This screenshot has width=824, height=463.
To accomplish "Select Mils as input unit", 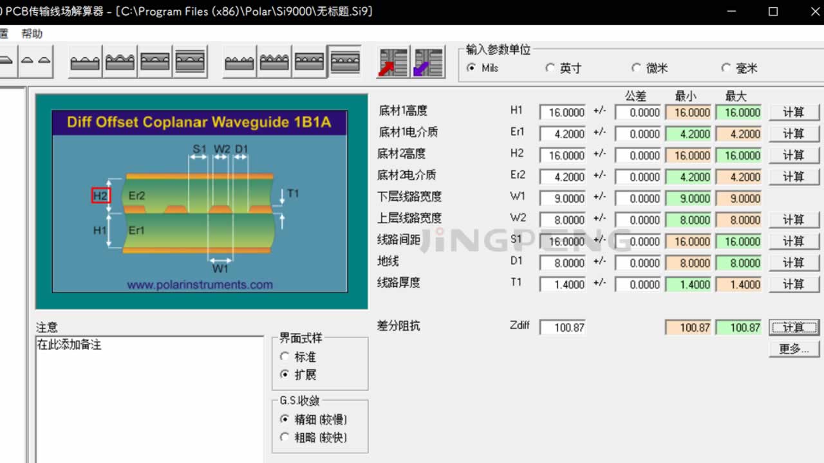I will pyautogui.click(x=483, y=68).
